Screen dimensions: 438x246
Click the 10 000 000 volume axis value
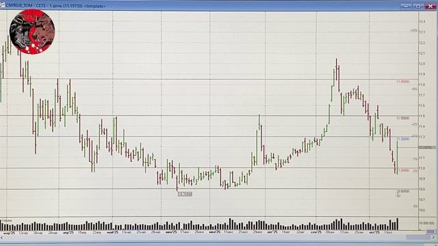click(x=427, y=223)
